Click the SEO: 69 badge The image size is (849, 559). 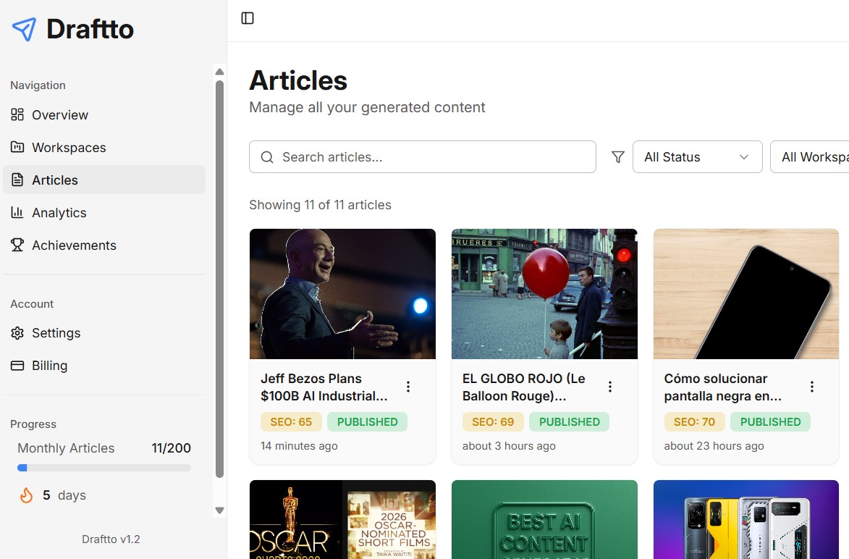point(493,422)
